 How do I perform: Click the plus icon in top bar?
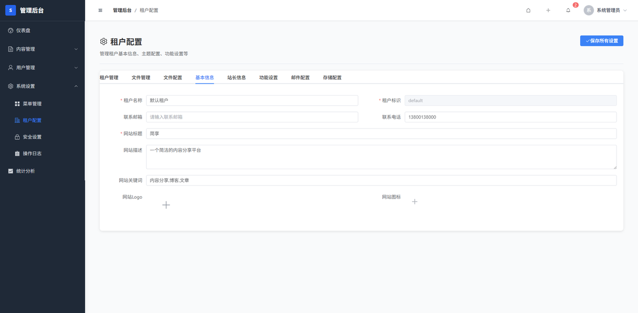(548, 10)
